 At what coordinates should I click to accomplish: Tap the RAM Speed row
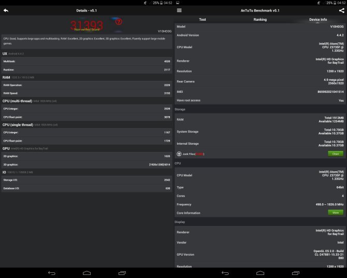coord(87,93)
